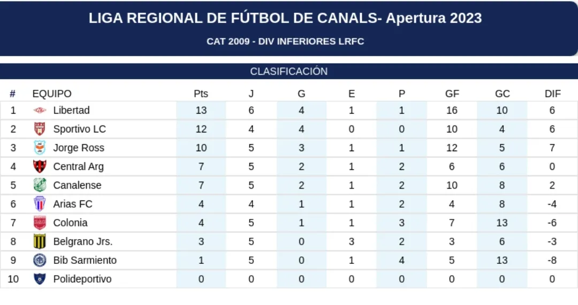The image size is (578, 305).
Task: Click the Bib Sarmiento round emblem
Action: pos(40,260)
